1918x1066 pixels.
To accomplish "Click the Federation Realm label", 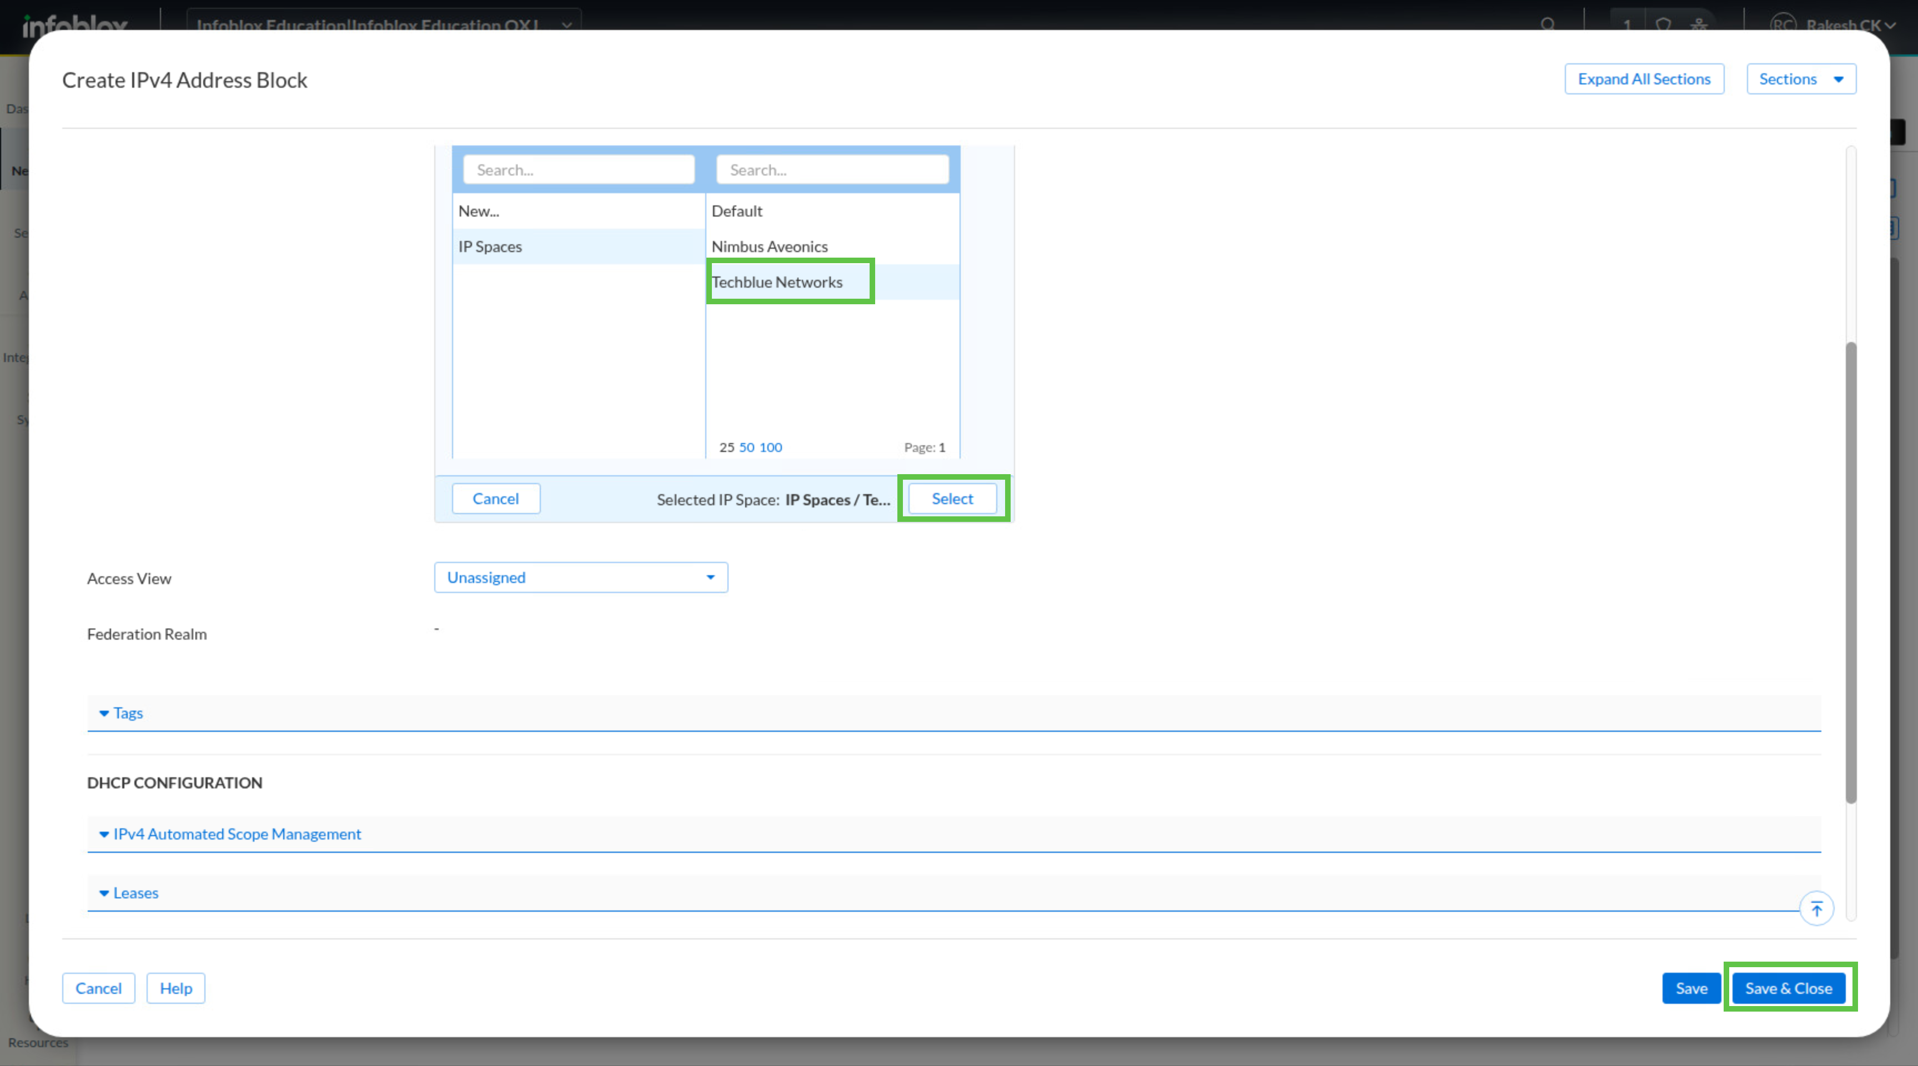I will click(147, 634).
